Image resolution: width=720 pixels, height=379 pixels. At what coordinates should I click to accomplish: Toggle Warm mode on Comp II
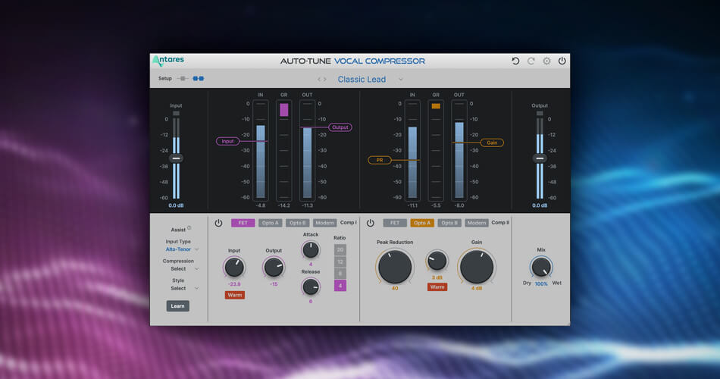(437, 287)
